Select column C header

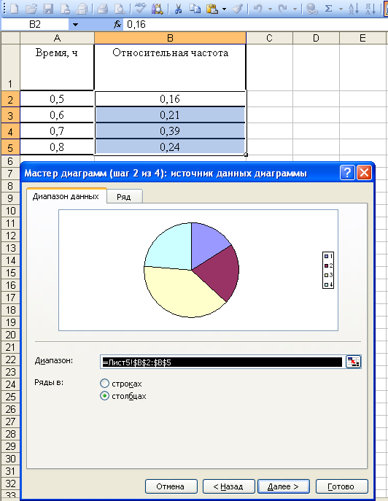point(269,38)
